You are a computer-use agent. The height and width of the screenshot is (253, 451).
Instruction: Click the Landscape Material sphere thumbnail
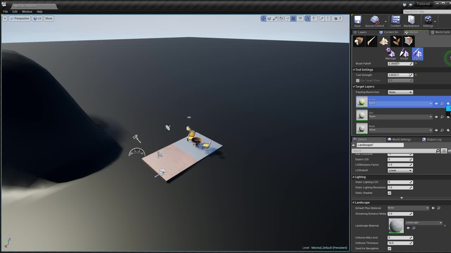(x=396, y=226)
